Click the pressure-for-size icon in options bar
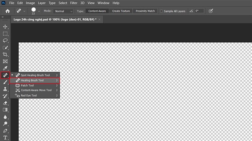Viewport: 252px width, 141px height. (211, 11)
